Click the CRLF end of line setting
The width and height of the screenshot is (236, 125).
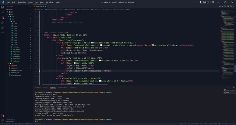[201, 124]
